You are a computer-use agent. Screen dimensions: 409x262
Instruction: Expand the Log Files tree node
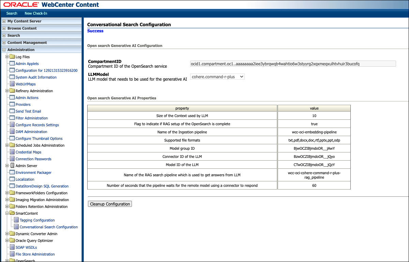point(7,57)
